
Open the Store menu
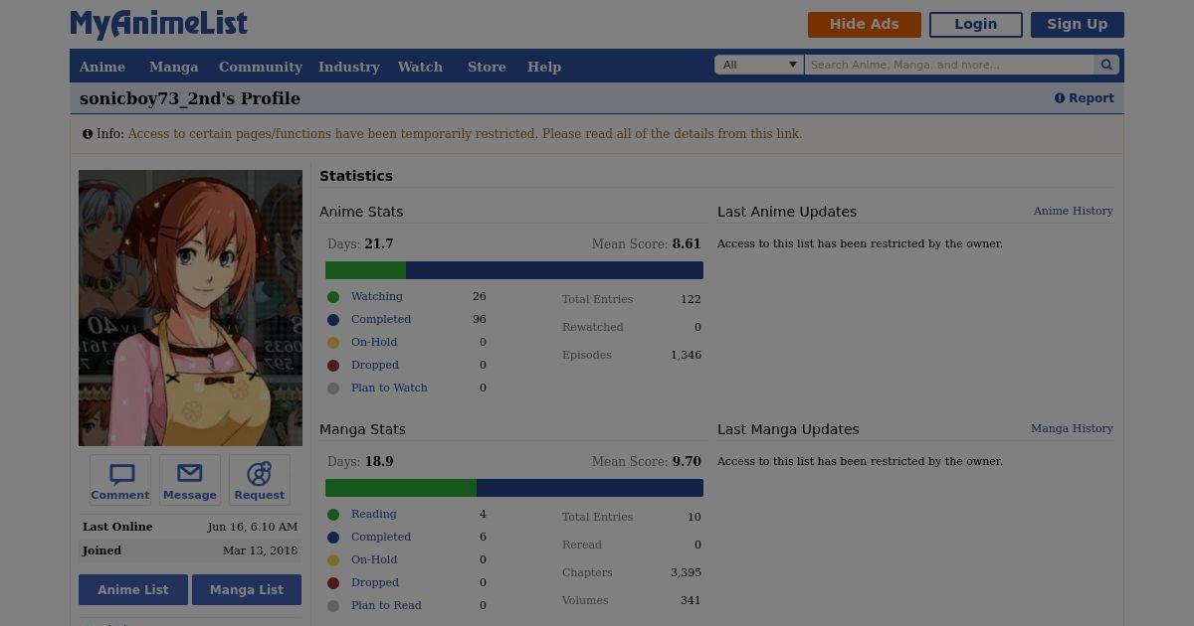[x=487, y=67]
